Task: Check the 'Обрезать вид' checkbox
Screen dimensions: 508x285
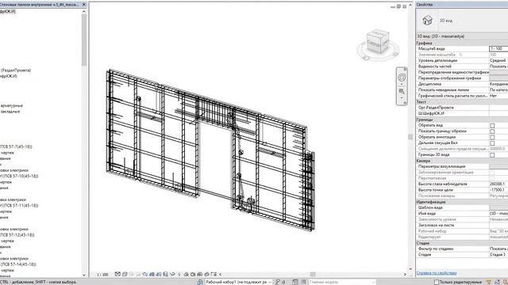Action: [x=492, y=125]
